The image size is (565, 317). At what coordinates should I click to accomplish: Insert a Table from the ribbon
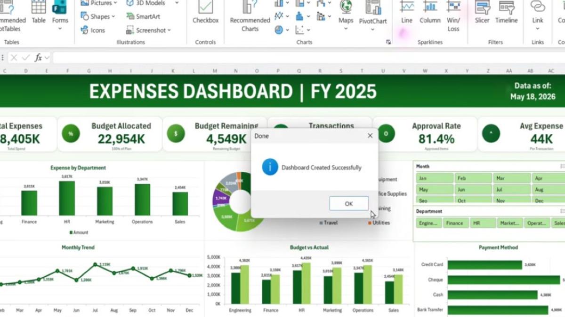coord(39,13)
